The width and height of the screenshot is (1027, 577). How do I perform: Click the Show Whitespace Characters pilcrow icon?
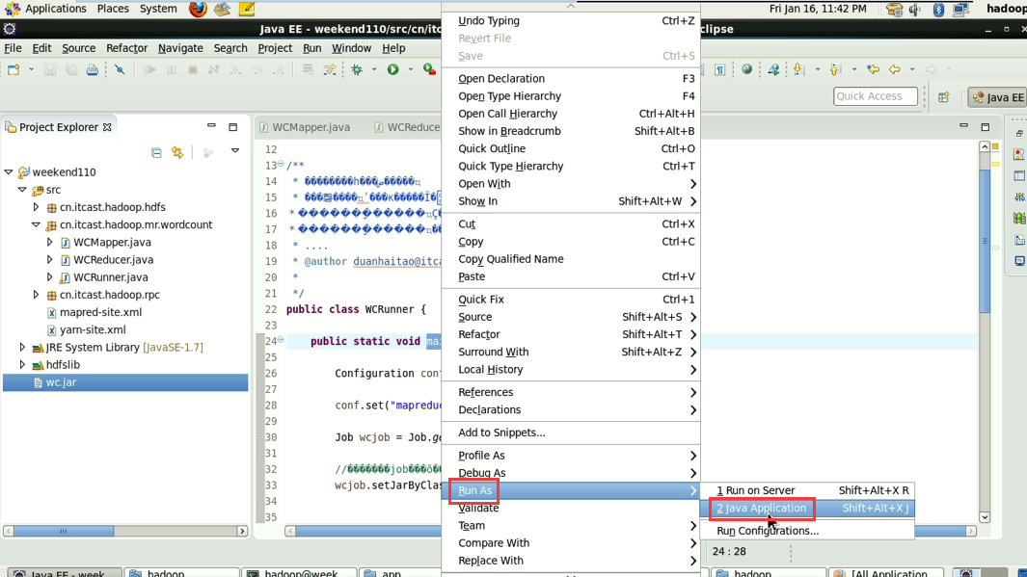[719, 69]
